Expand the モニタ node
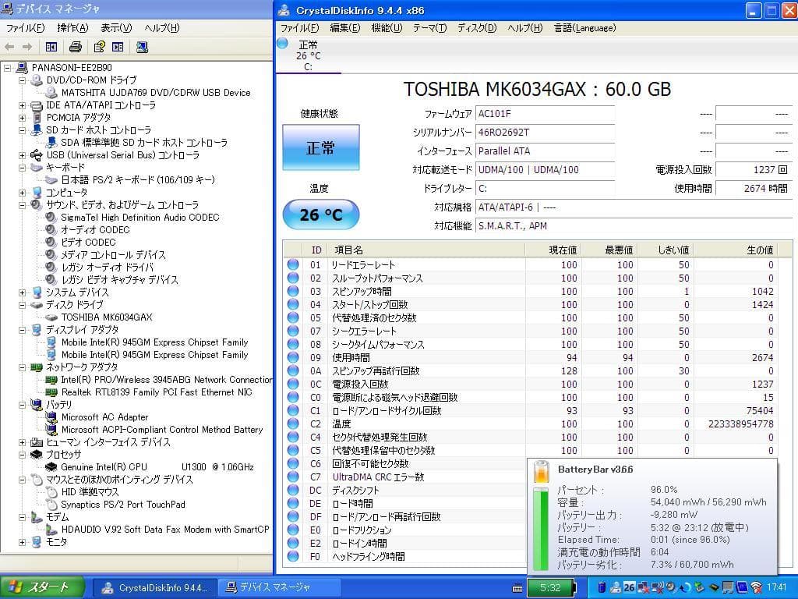This screenshot has width=798, height=599. [22, 543]
